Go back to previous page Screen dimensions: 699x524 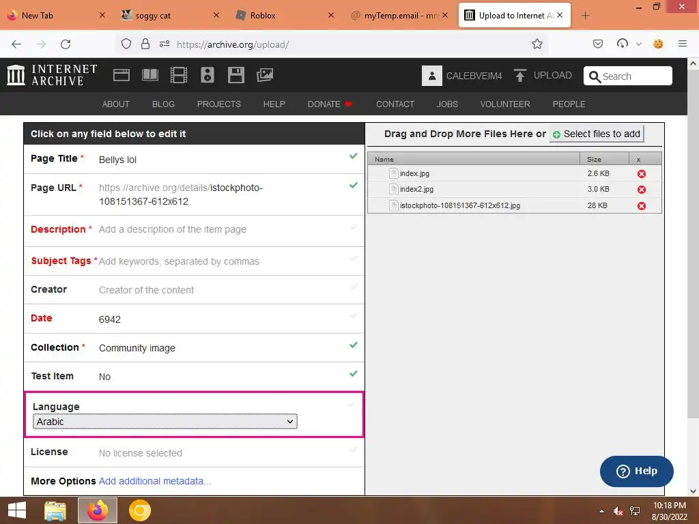pos(16,44)
